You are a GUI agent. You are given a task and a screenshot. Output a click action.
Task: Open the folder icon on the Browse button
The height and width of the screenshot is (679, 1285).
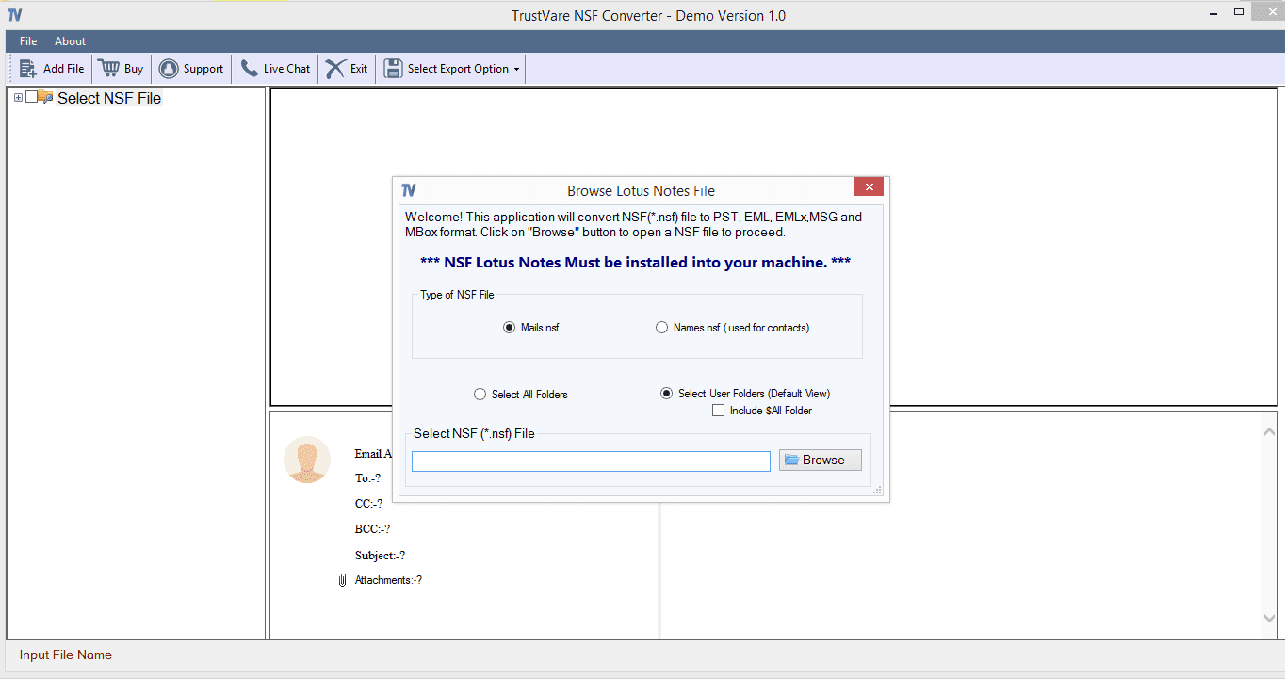(793, 460)
